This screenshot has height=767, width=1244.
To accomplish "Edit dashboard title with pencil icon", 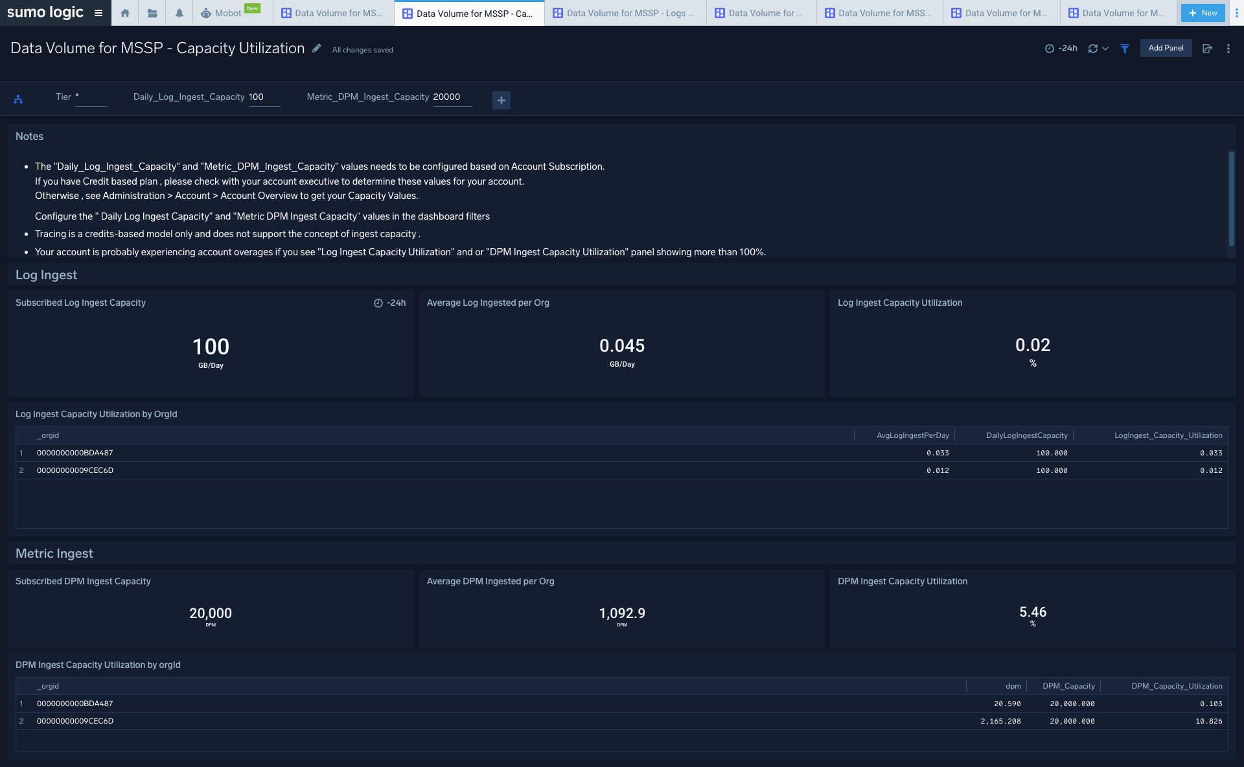I will click(x=317, y=49).
